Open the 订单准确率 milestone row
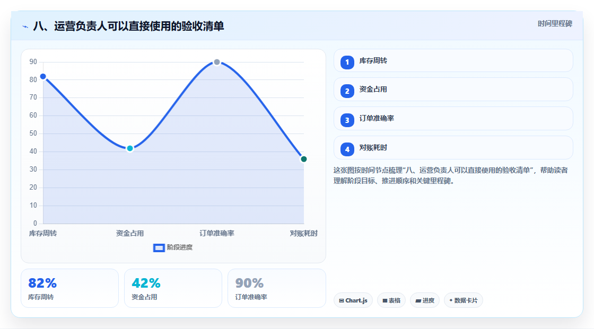 [453, 119]
